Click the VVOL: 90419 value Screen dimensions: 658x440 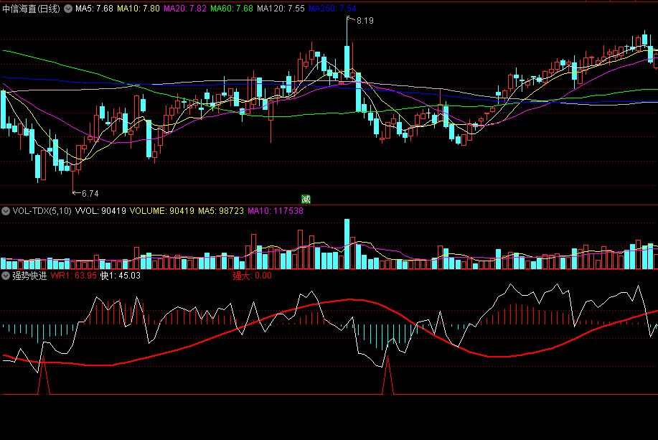click(100, 211)
